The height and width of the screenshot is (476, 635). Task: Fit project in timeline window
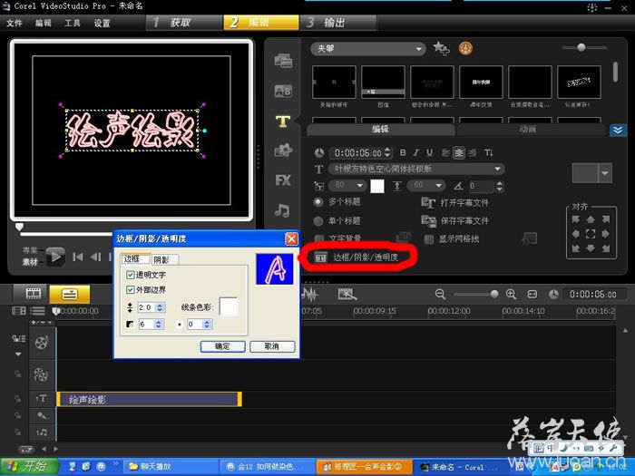point(532,295)
